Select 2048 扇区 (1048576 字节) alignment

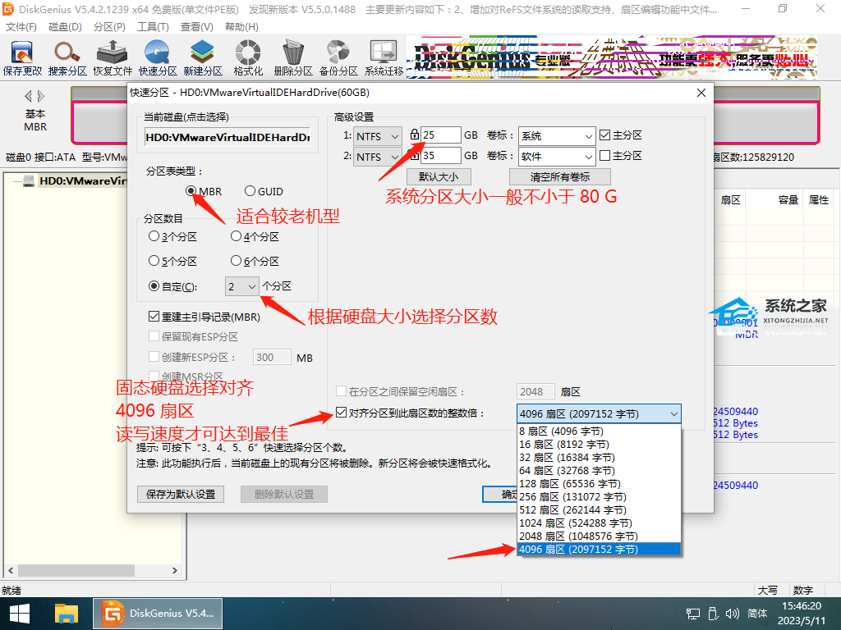[599, 536]
